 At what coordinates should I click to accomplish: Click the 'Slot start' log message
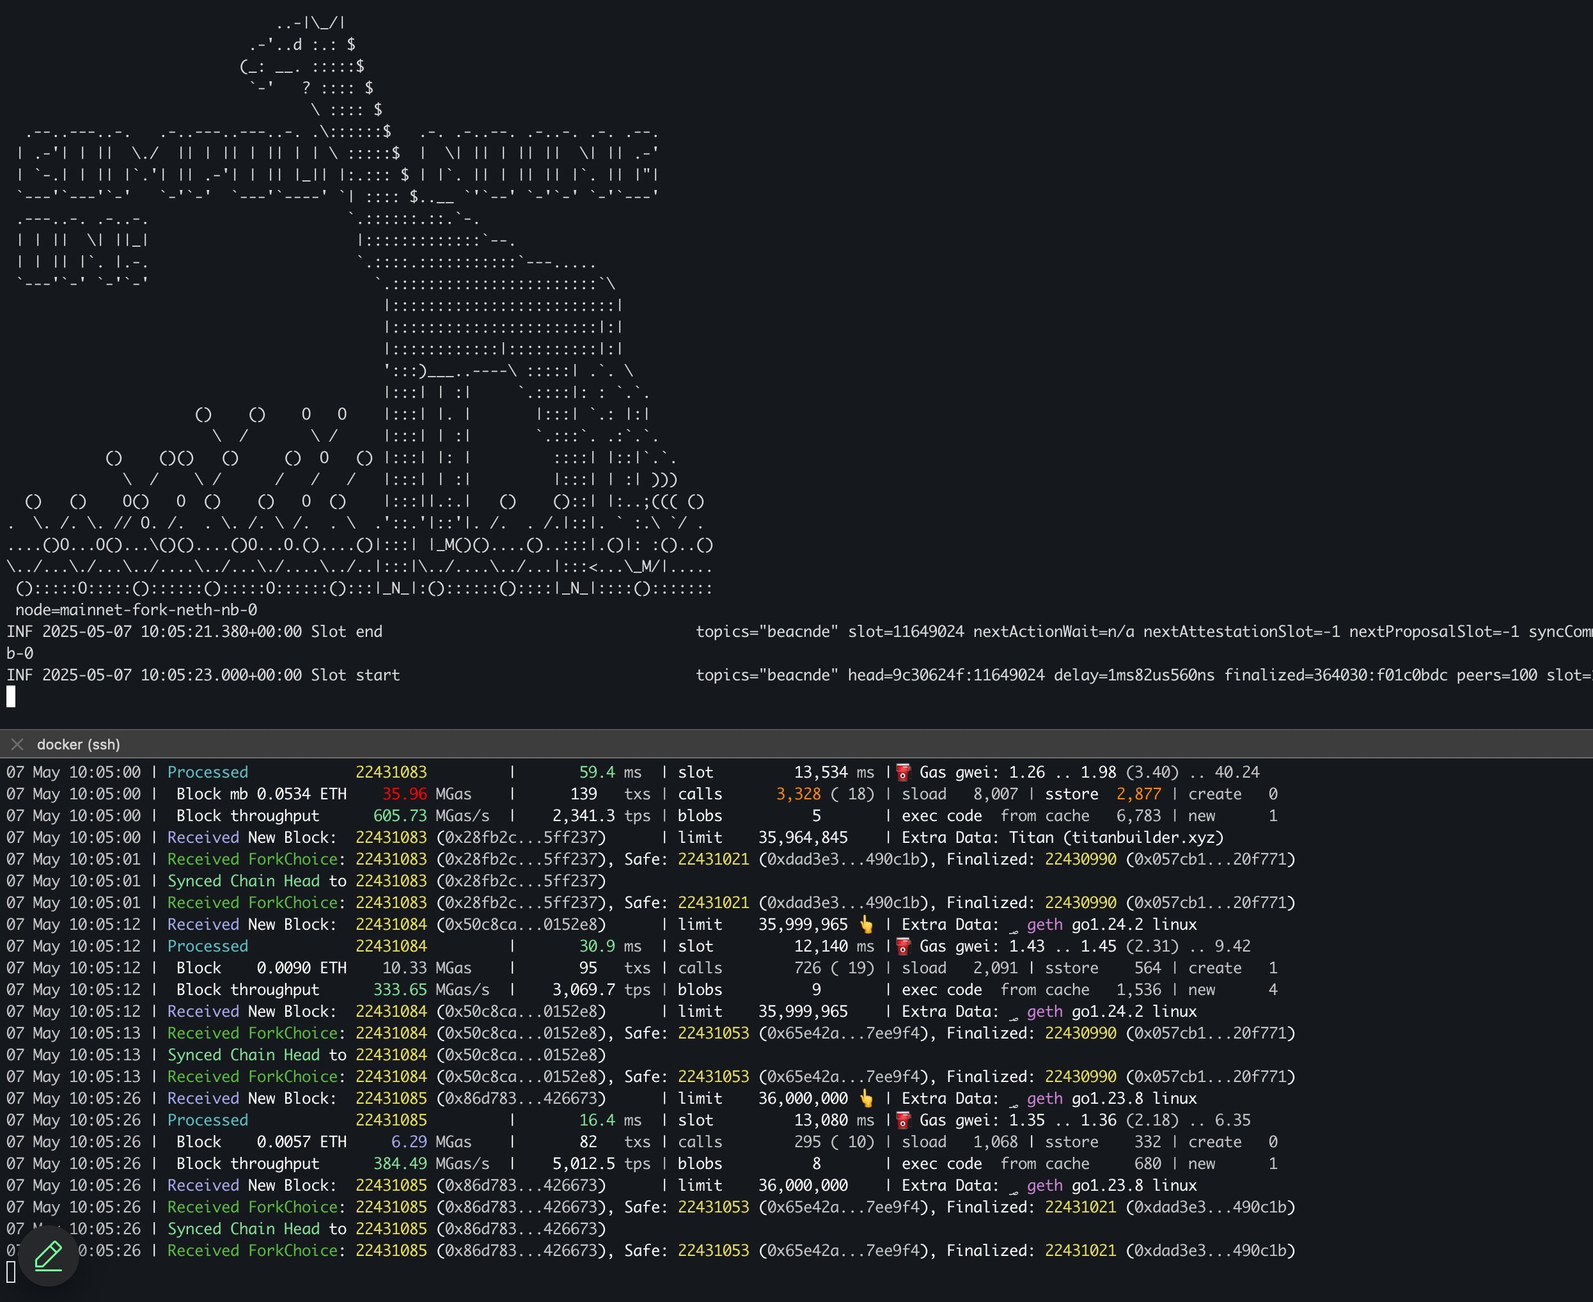point(356,675)
